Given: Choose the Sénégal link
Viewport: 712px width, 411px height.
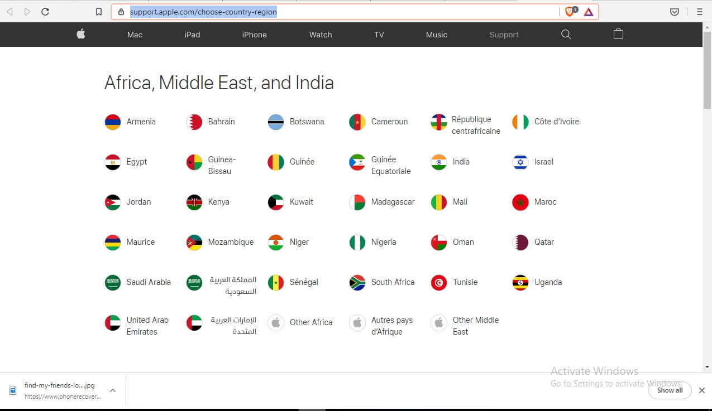Looking at the screenshot, I should 304,282.
